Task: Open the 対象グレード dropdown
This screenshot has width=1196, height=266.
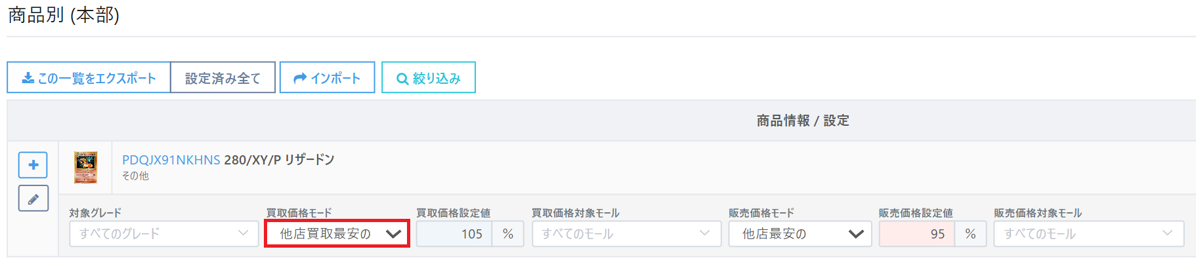Action: pyautogui.click(x=163, y=234)
